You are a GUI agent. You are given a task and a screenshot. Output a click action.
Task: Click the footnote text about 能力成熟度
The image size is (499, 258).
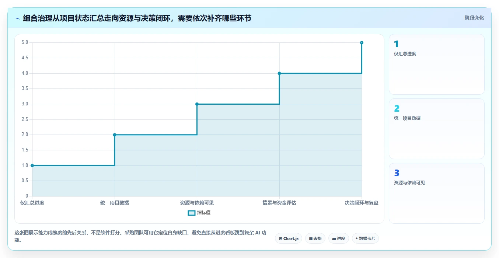(140, 236)
